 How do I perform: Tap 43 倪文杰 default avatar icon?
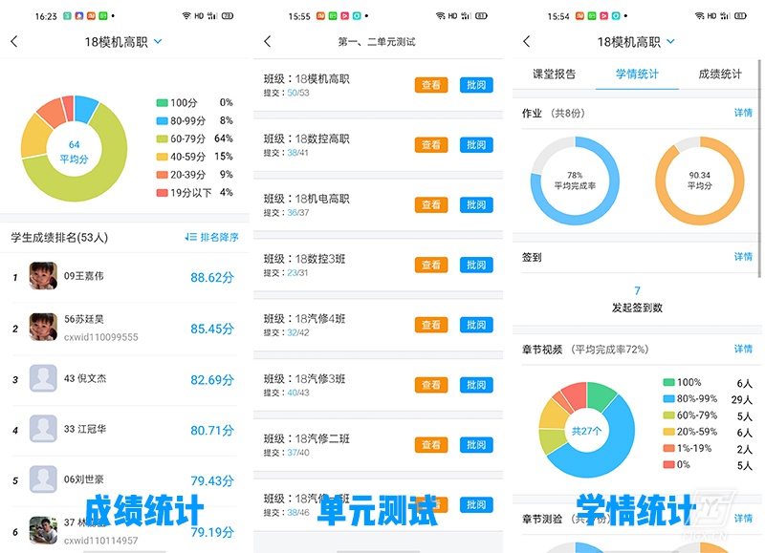(43, 379)
